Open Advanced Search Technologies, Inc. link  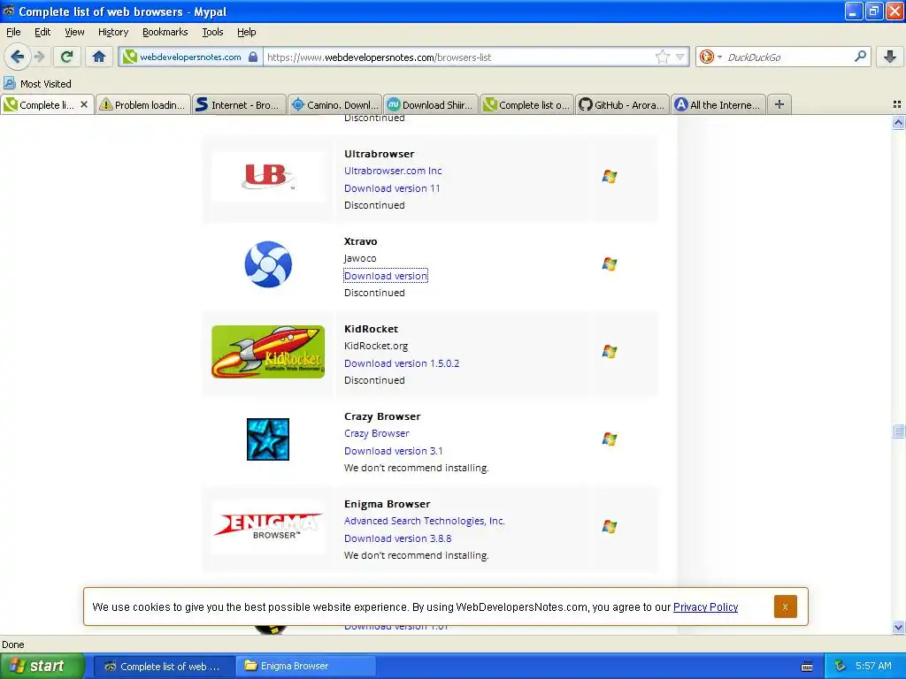point(424,521)
